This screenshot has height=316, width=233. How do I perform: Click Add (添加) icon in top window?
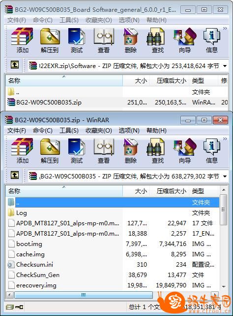point(22,41)
